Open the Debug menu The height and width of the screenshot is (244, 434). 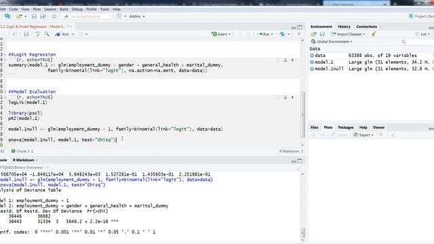coord(77,9)
